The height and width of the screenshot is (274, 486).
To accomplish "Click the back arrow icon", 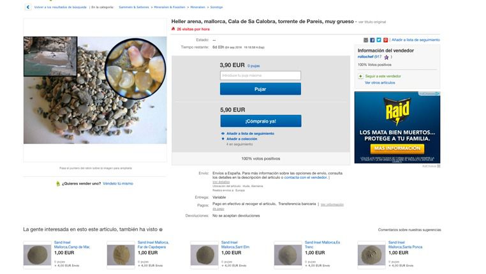I will 27,7.
